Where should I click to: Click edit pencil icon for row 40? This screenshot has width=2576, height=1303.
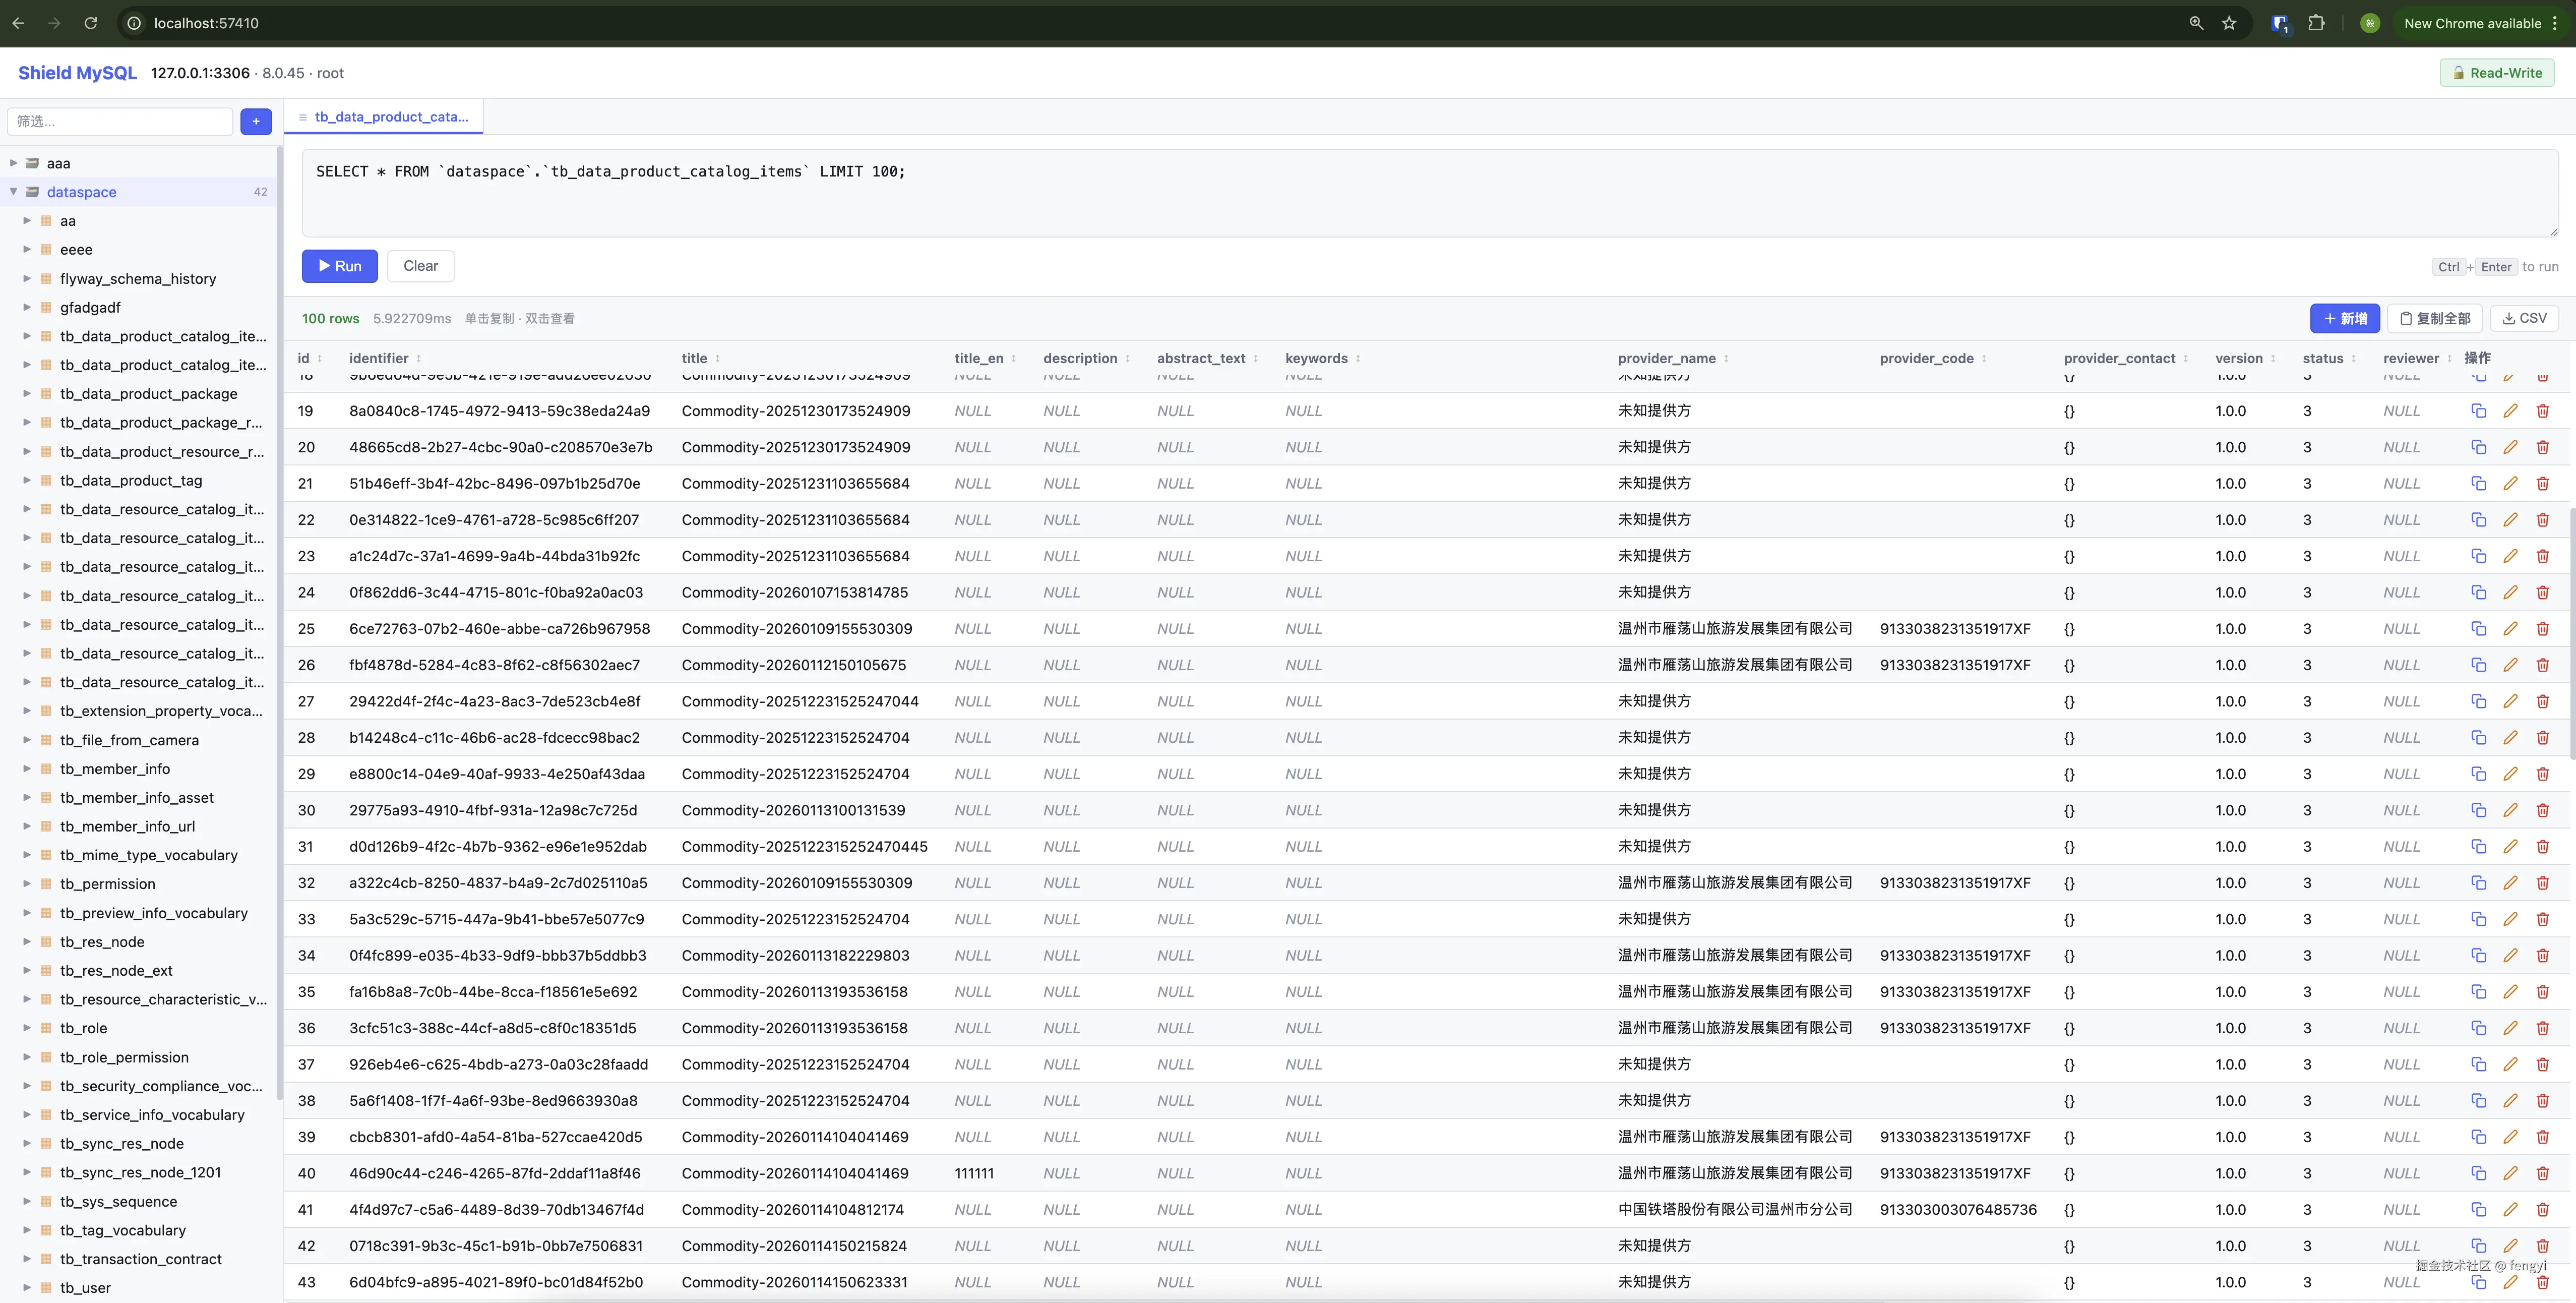point(2510,1173)
